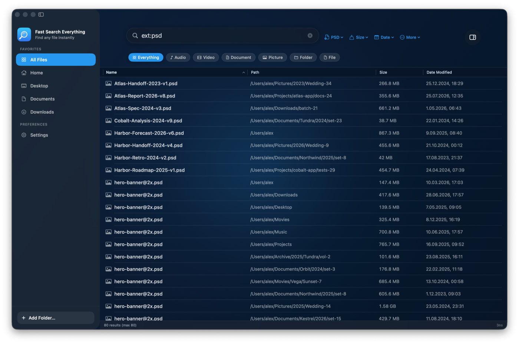Click date 25.12.2024, 18:29
The width and height of the screenshot is (519, 344).
coord(444,83)
